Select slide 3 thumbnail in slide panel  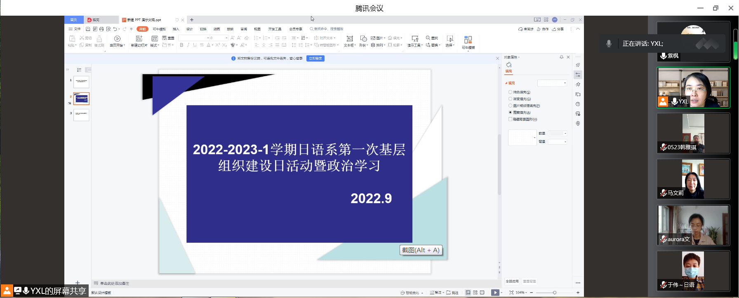click(x=81, y=115)
